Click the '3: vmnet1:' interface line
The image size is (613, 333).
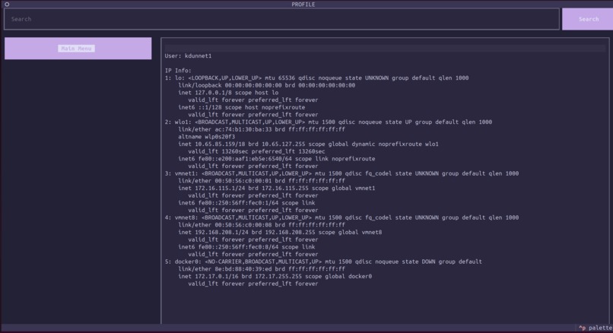pyautogui.click(x=341, y=173)
